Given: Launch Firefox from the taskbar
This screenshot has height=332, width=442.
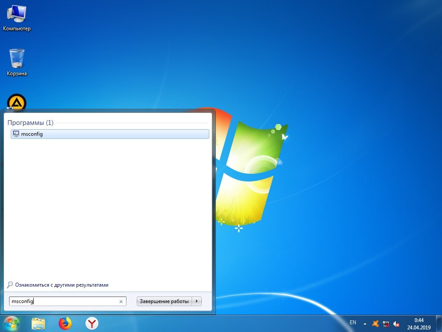Looking at the screenshot, I should (65, 323).
